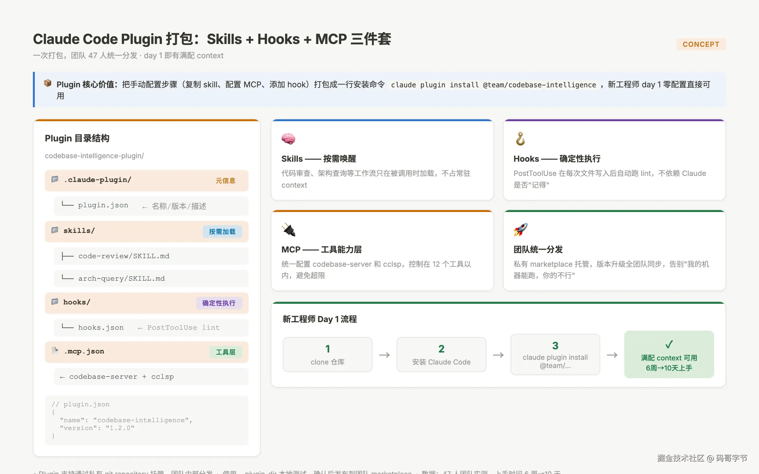The width and height of the screenshot is (759, 474).
Task: Click the Plugin 目录结构 heading
Action: (77, 138)
